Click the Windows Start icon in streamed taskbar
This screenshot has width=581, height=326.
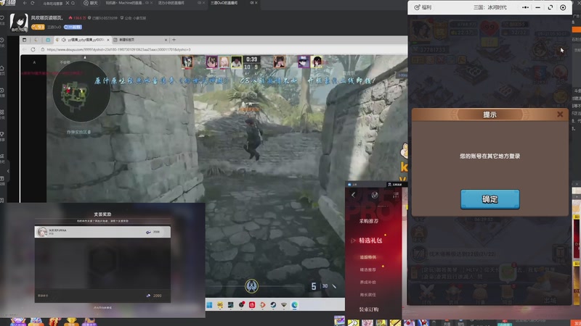pyautogui.click(x=209, y=305)
